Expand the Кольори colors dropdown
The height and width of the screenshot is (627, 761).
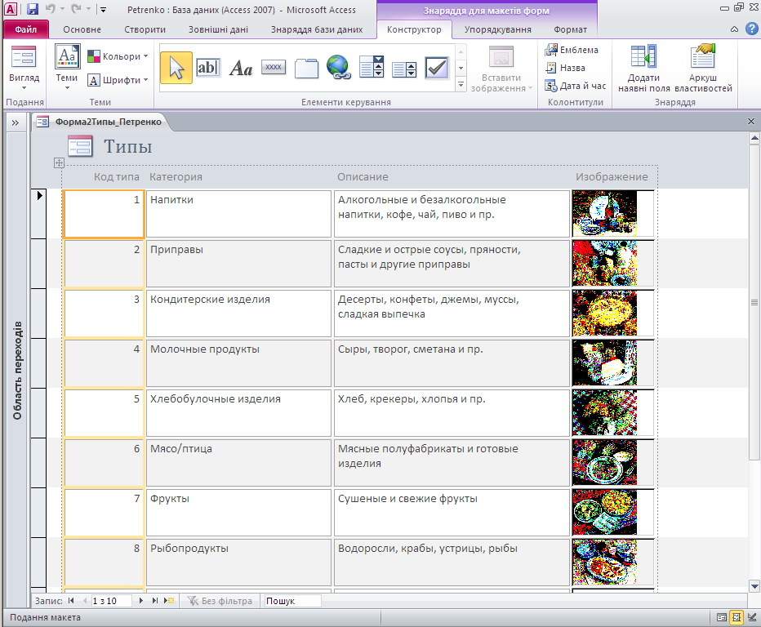pyautogui.click(x=118, y=57)
